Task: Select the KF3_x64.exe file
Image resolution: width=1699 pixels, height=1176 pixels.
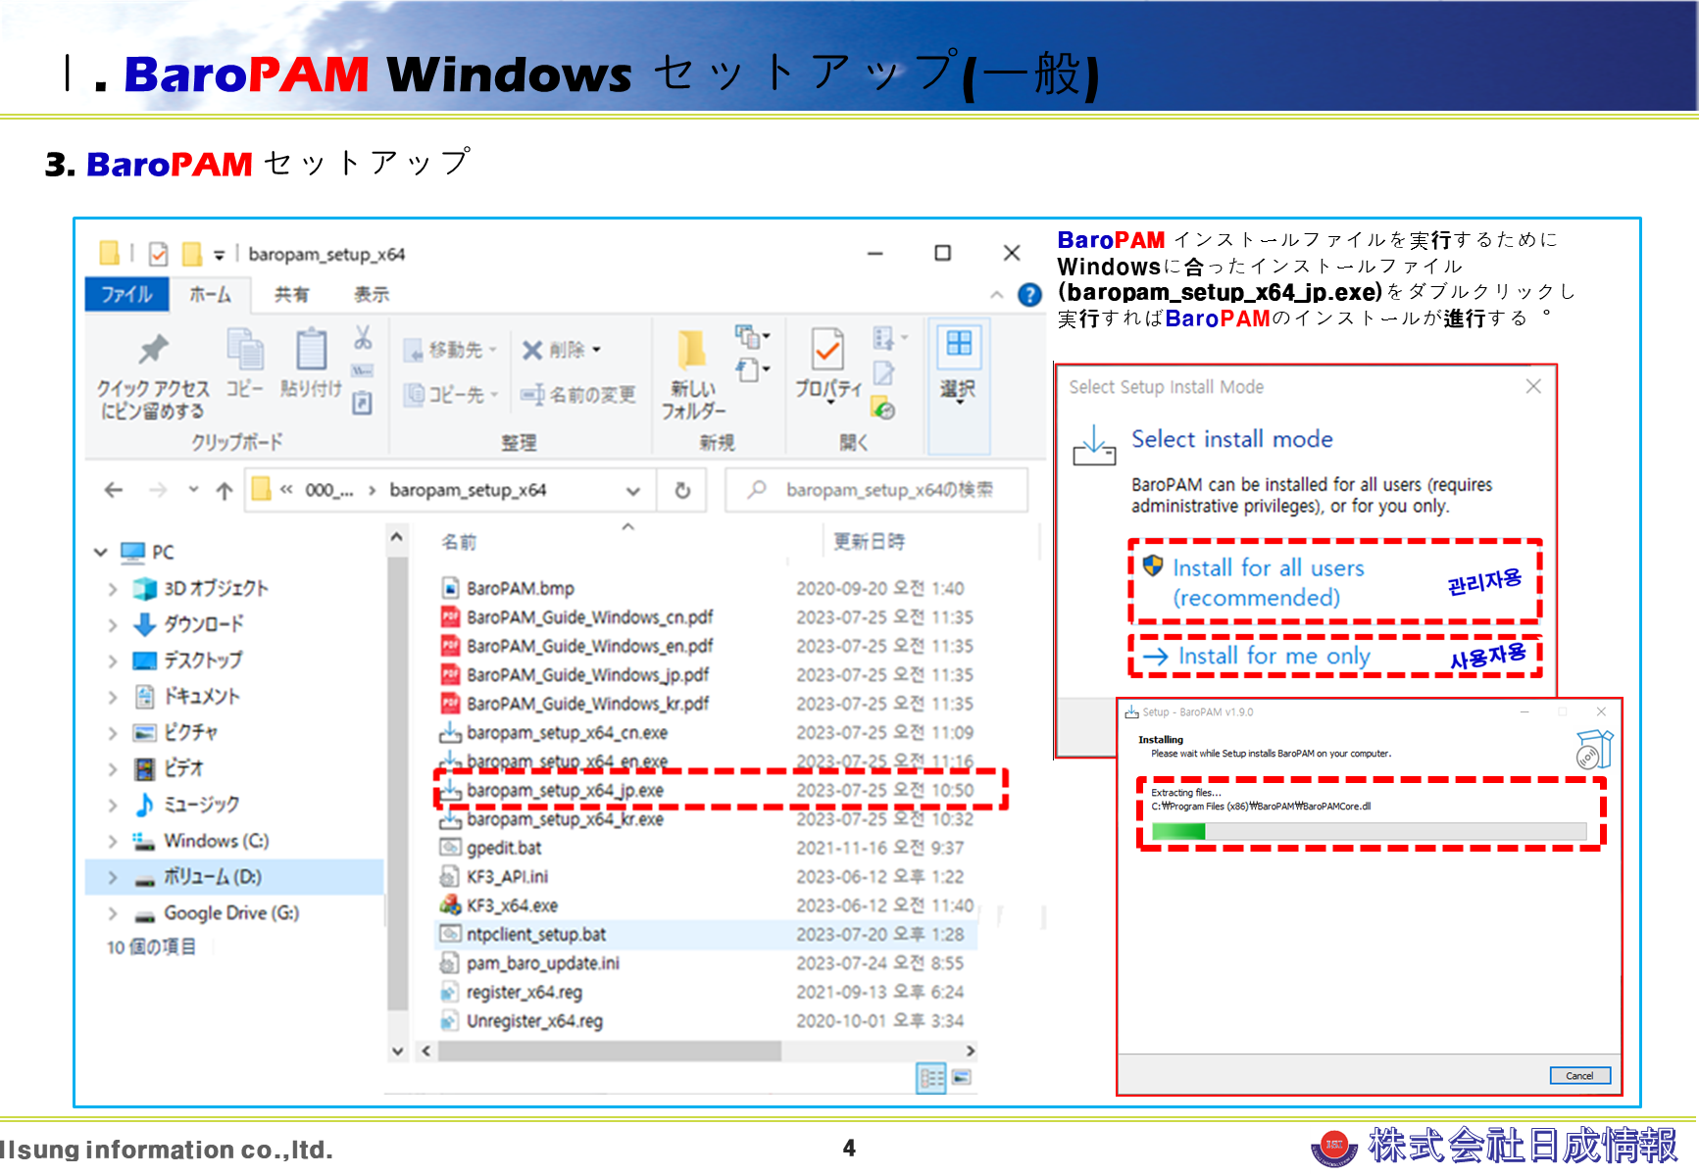Action: point(499,906)
